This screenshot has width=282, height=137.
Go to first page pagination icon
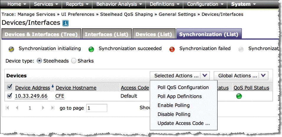[x=7, y=108]
